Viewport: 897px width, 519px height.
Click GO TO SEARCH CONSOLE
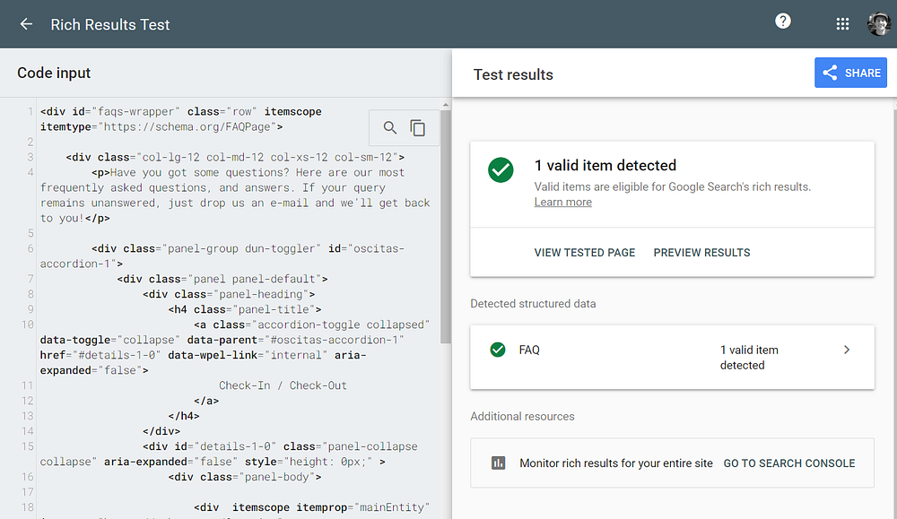(789, 463)
